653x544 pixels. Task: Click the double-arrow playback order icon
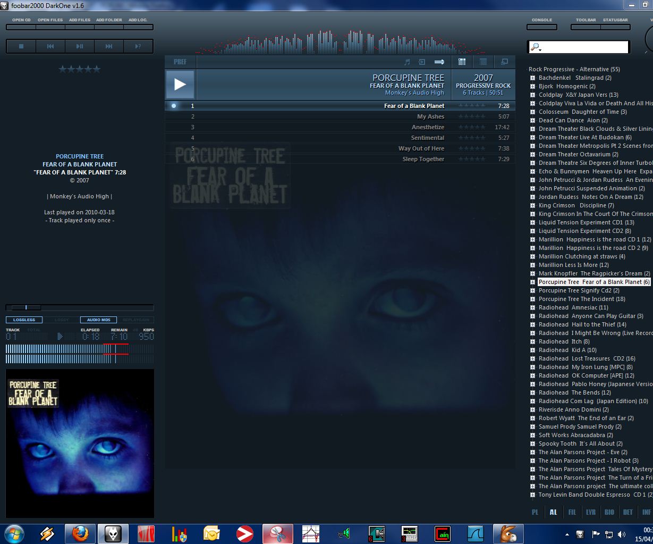click(439, 62)
